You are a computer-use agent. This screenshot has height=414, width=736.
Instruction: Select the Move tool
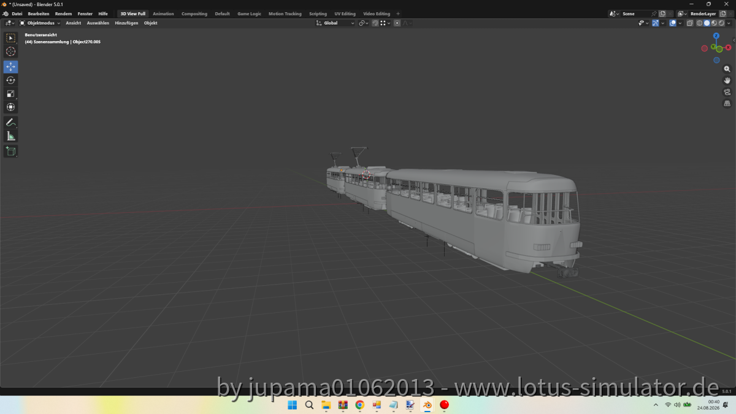click(11, 67)
